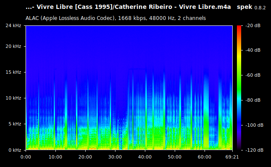Click the 69:21 end time label
Viewport: 271px width, 167px height.
232,157
